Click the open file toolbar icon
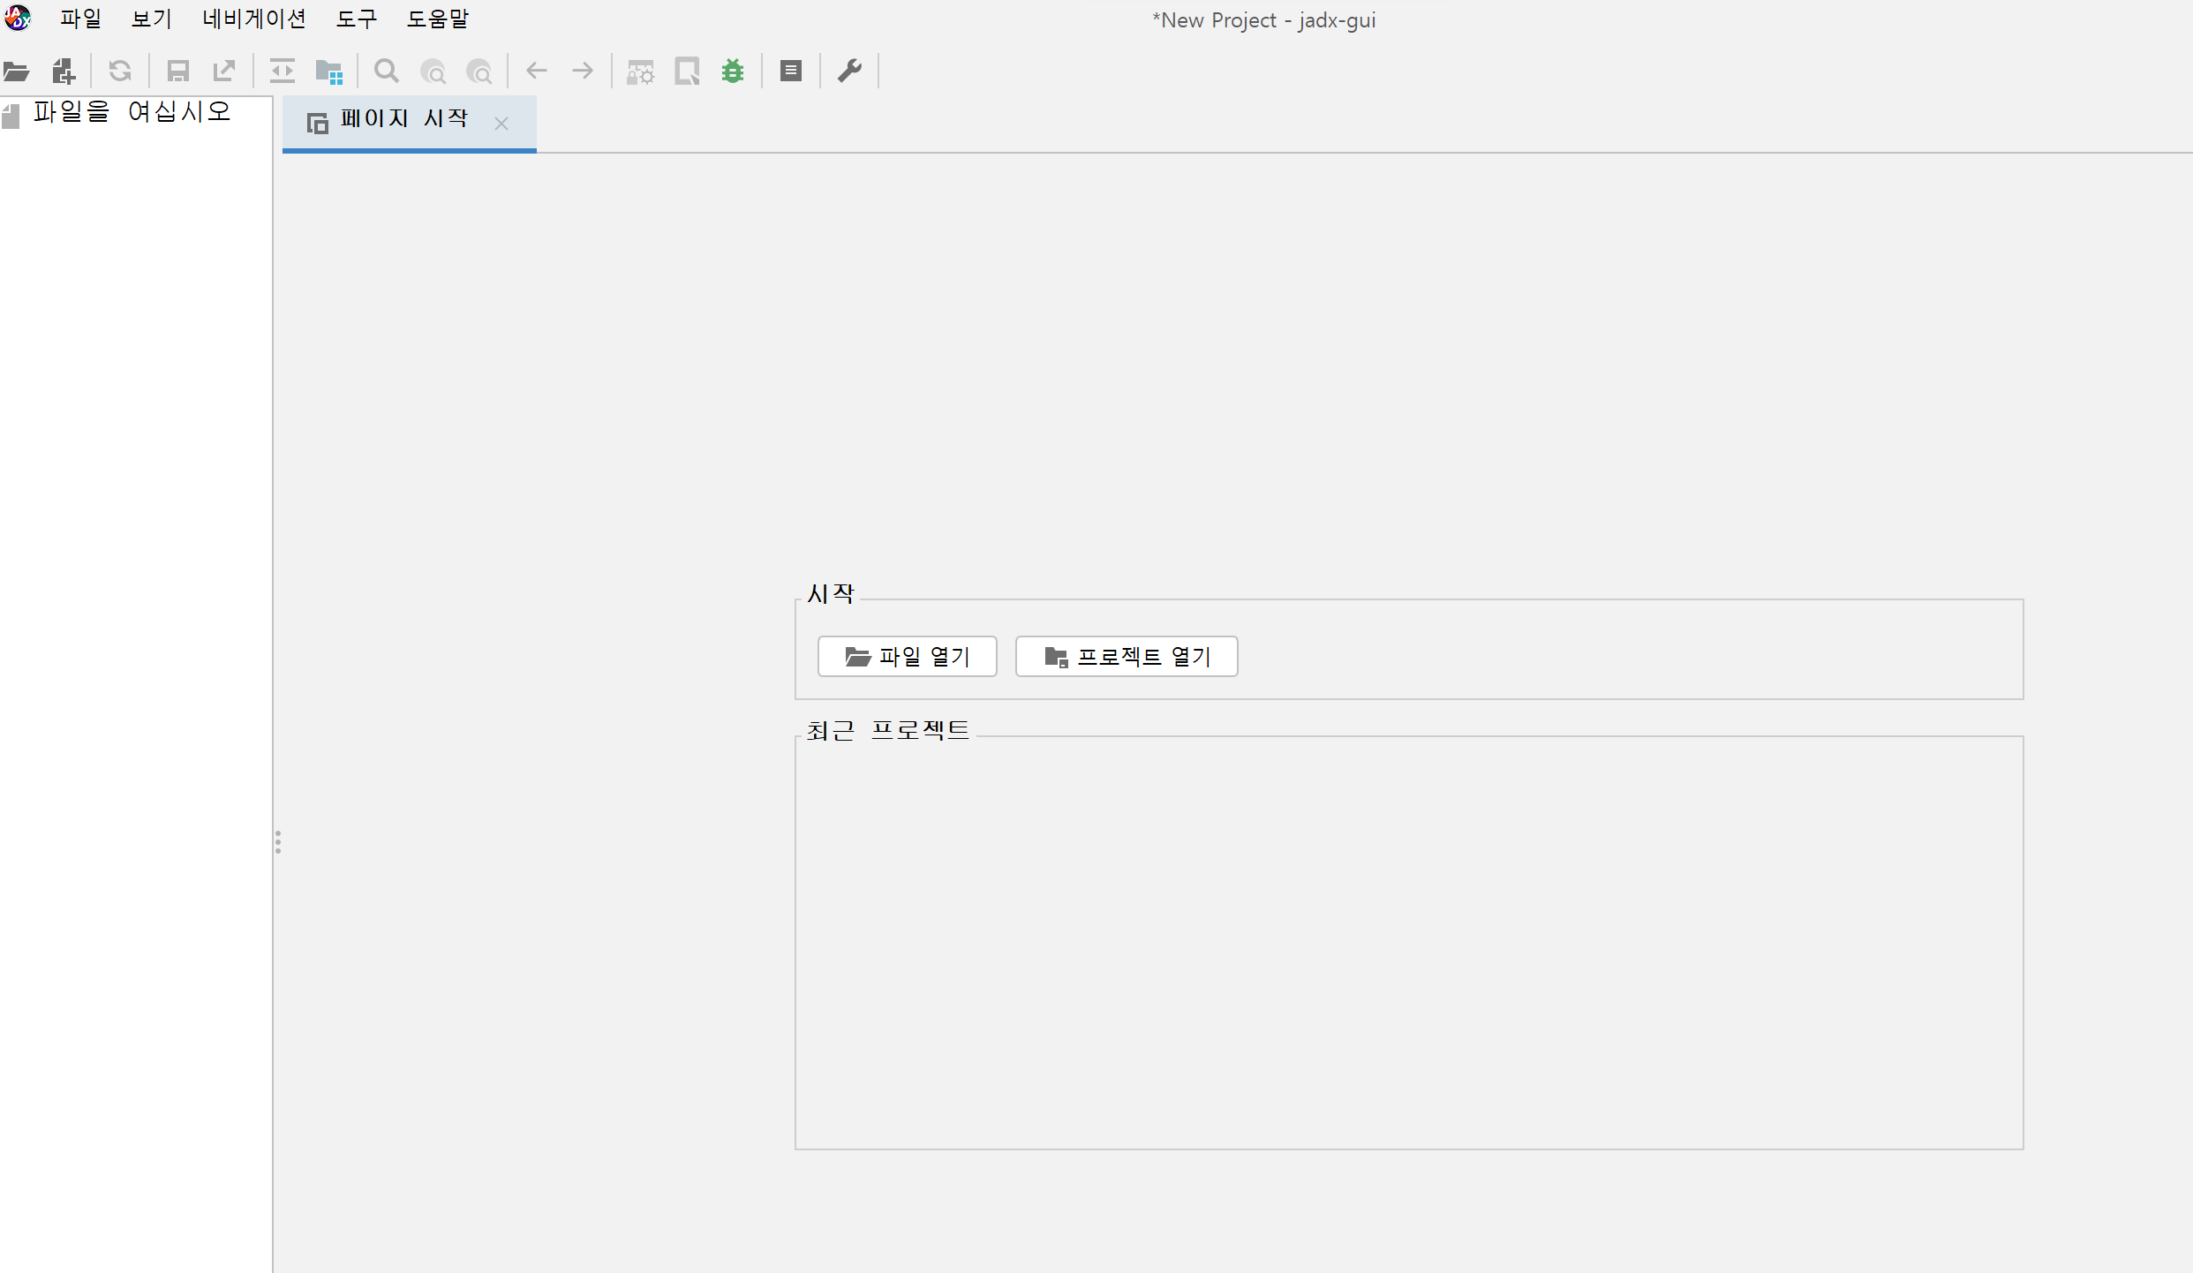Screen dimensions: 2193x1273 17,71
